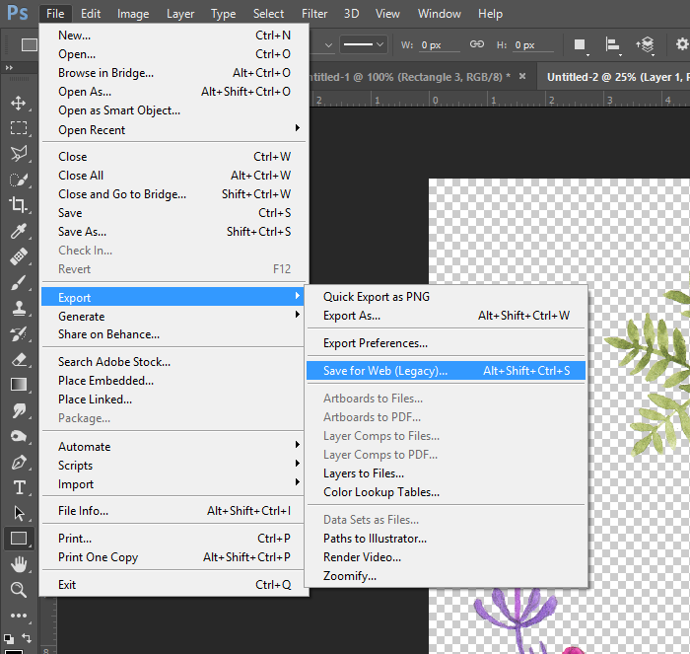The height and width of the screenshot is (654, 690).
Task: Close the Untitled-1 document tab
Action: tap(521, 77)
